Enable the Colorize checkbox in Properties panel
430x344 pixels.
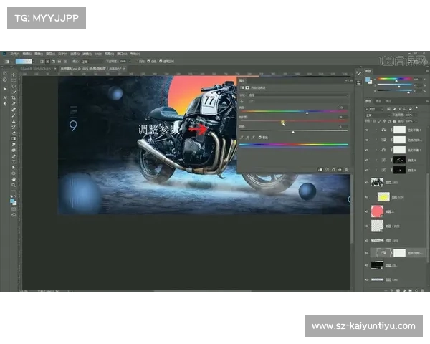pyautogui.click(x=259, y=136)
